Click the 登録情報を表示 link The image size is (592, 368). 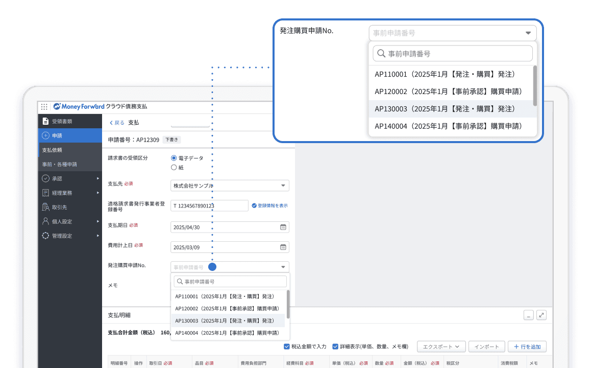[269, 205]
